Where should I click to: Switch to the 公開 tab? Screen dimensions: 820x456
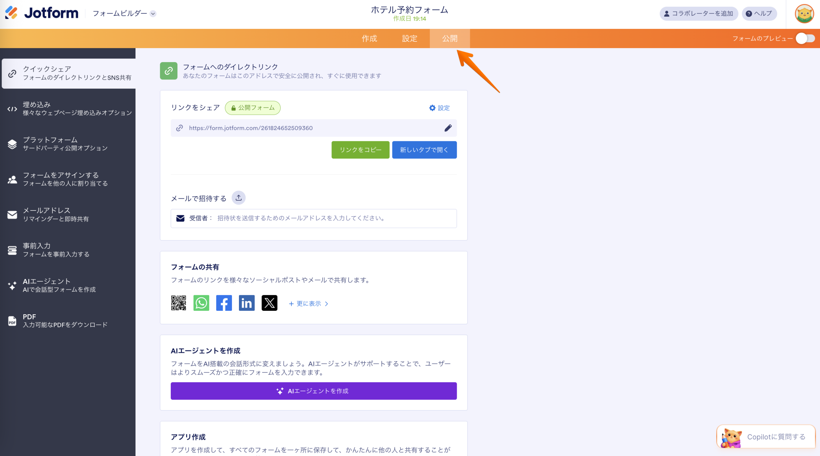450,38
